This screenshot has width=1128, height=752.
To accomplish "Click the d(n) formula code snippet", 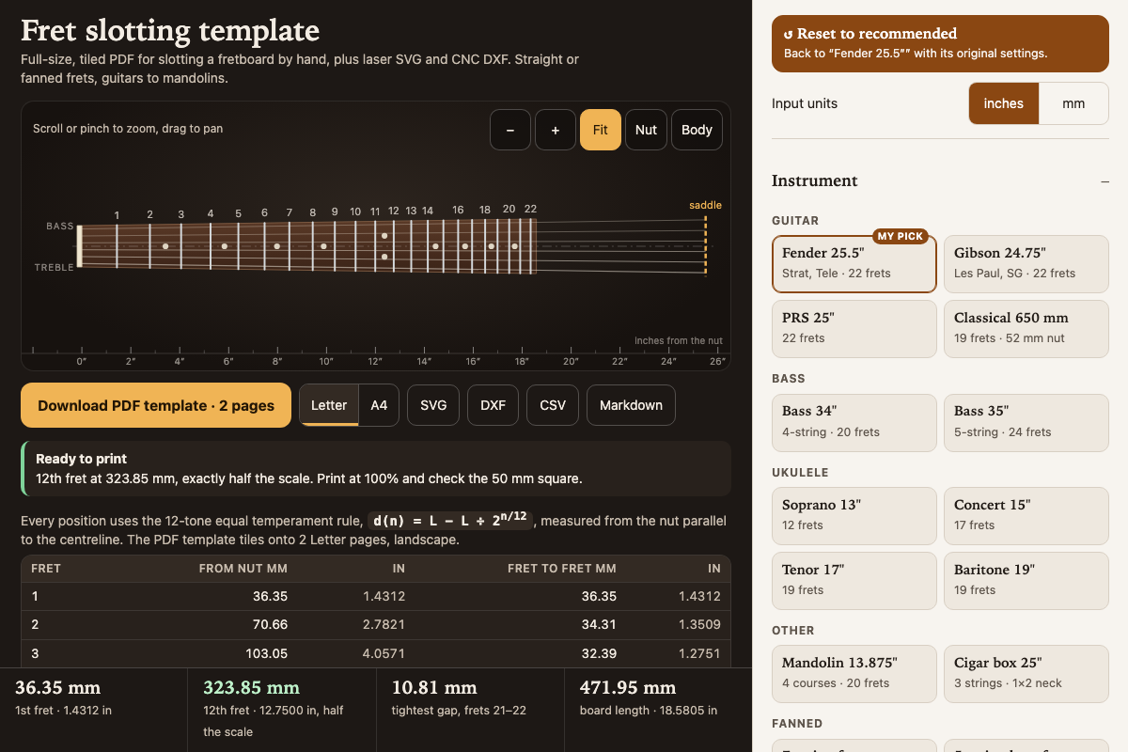I will (449, 521).
